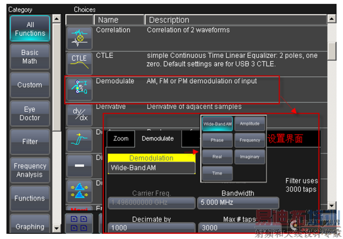The width and height of the screenshot is (343, 239).
Task: Select the Correlation function icon
Action: pyautogui.click(x=79, y=38)
